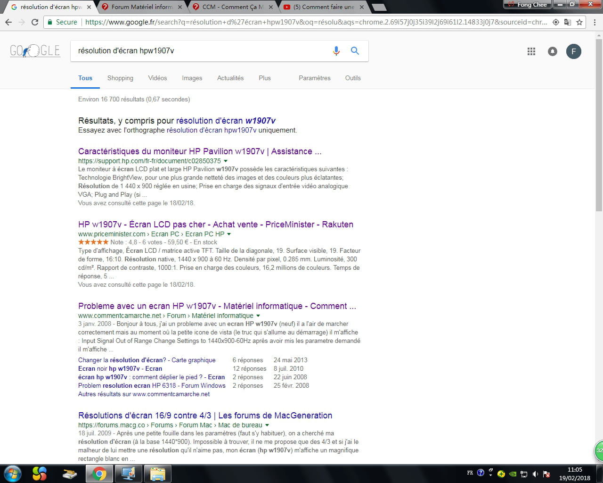
Task: Open Google notifications bell
Action: [553, 51]
